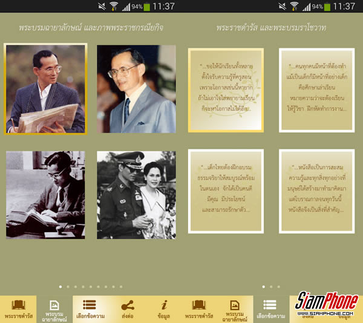Viewport: 363px width, 323px height.
Task: Tap the Wi-Fi status icon on left screen
Action: 113,6
